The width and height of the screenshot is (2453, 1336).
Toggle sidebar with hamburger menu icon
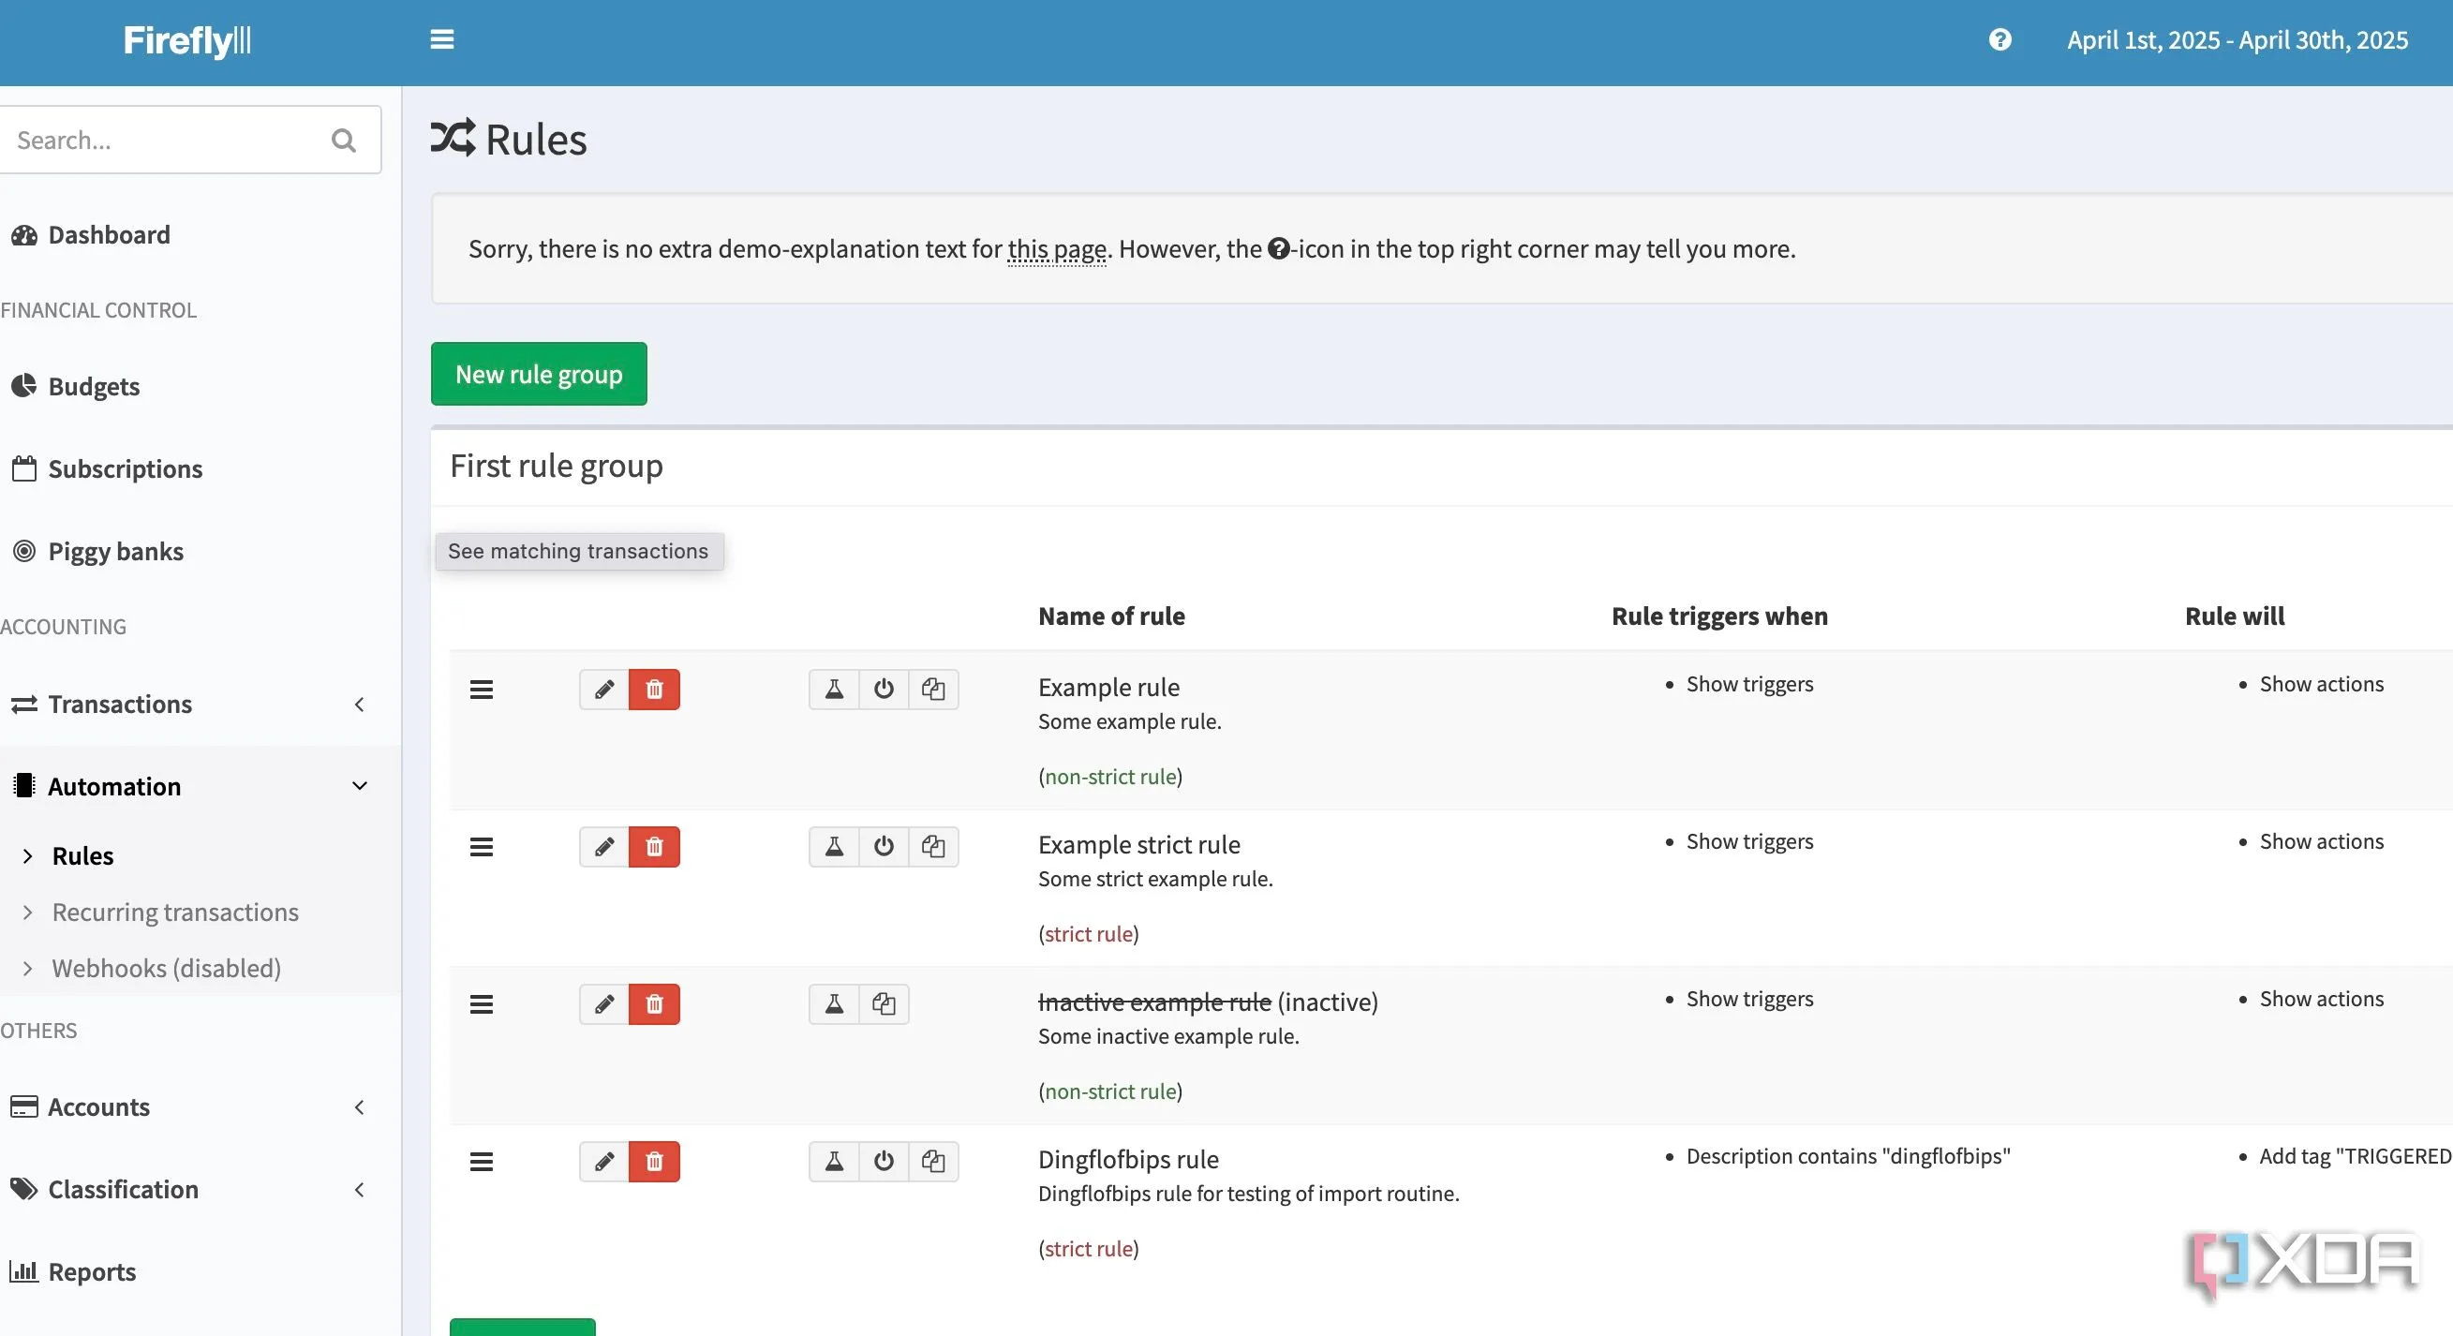coord(442,40)
